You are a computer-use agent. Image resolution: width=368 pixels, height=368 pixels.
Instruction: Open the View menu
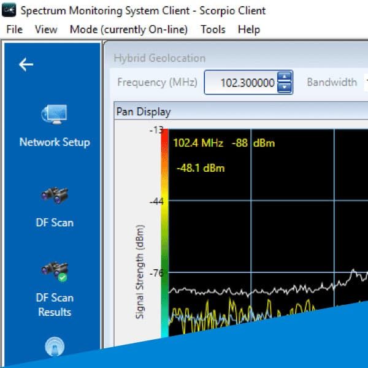[46, 29]
